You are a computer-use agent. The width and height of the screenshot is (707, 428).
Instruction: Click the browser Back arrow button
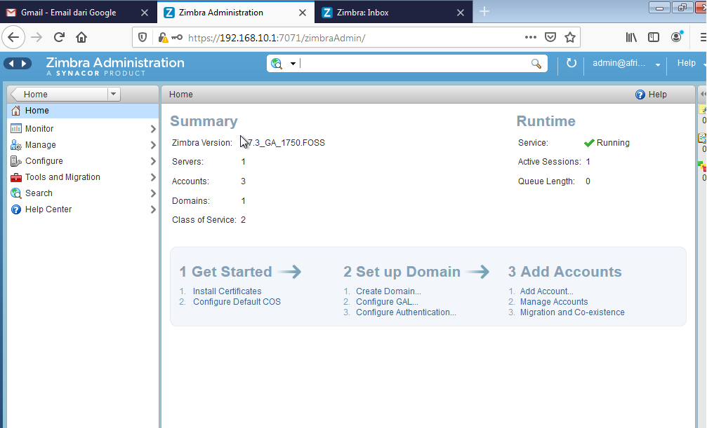click(13, 37)
